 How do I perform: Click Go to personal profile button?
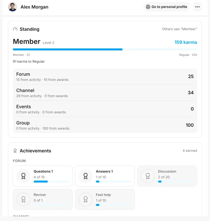[x=166, y=7]
